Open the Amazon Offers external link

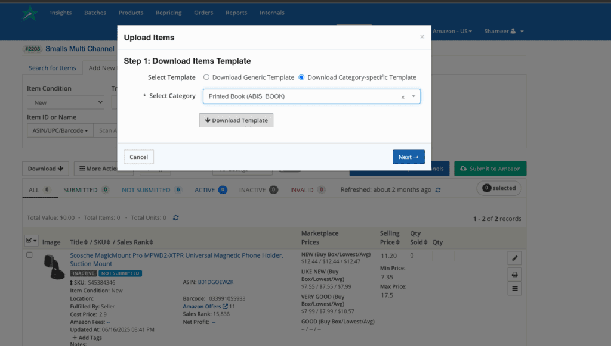click(205, 306)
